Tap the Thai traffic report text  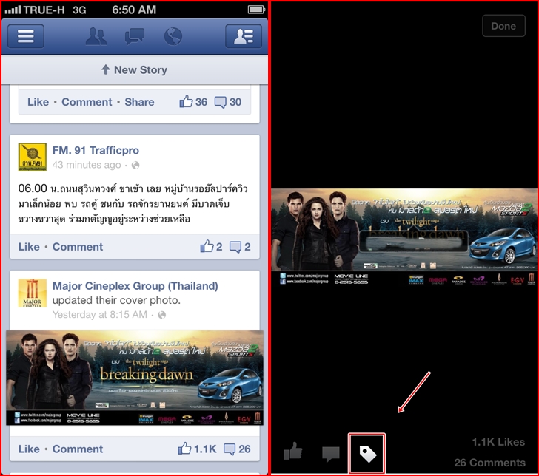133,203
